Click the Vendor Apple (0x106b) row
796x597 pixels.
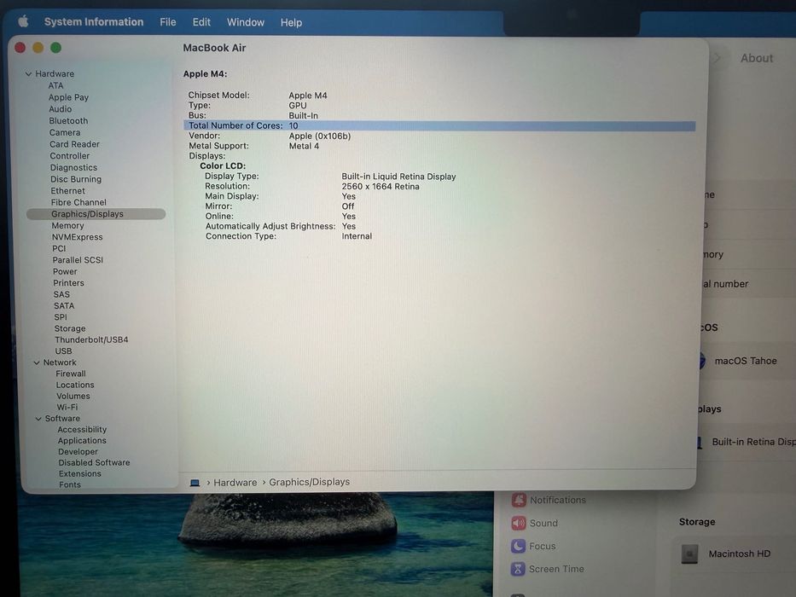pyautogui.click(x=269, y=136)
